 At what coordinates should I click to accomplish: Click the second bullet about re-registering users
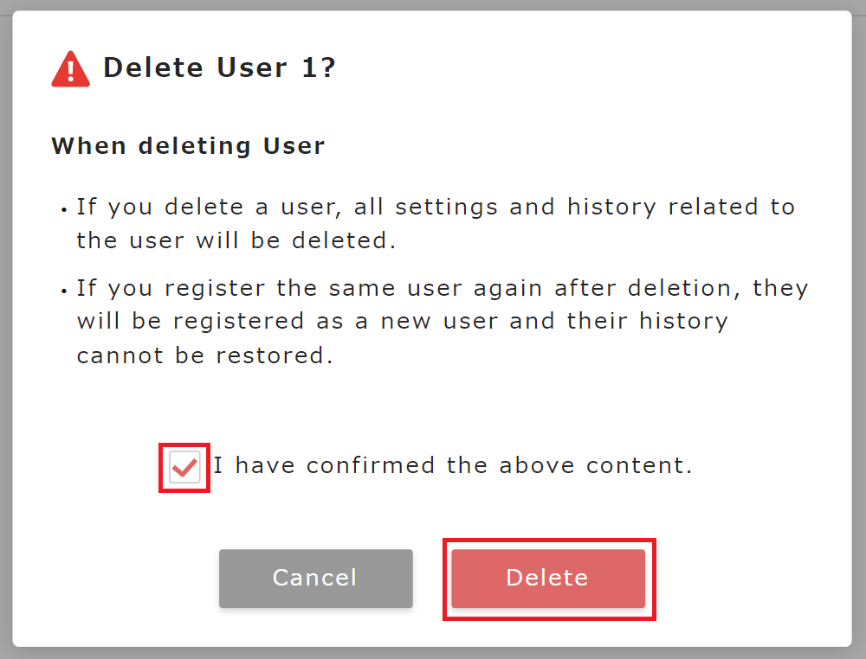[433, 321]
